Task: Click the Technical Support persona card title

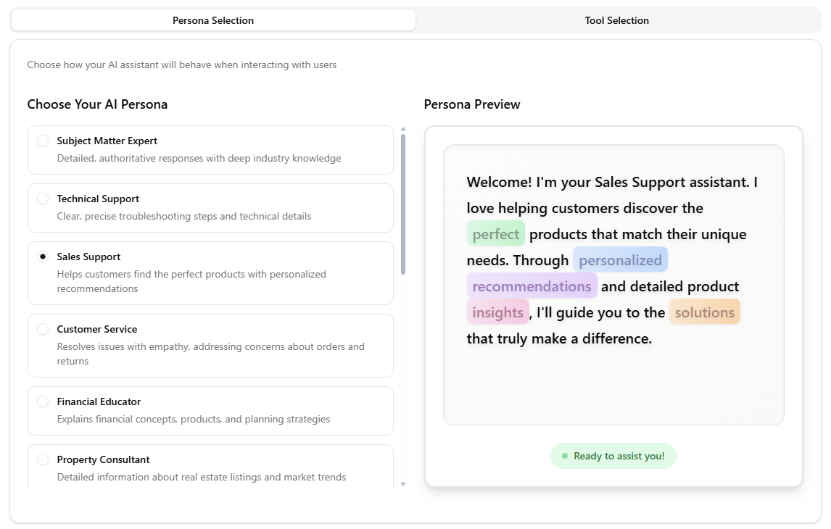Action: pos(98,199)
